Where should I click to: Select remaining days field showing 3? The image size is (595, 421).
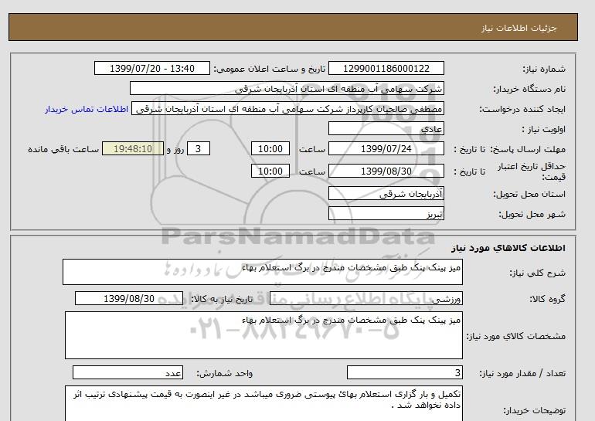(199, 148)
